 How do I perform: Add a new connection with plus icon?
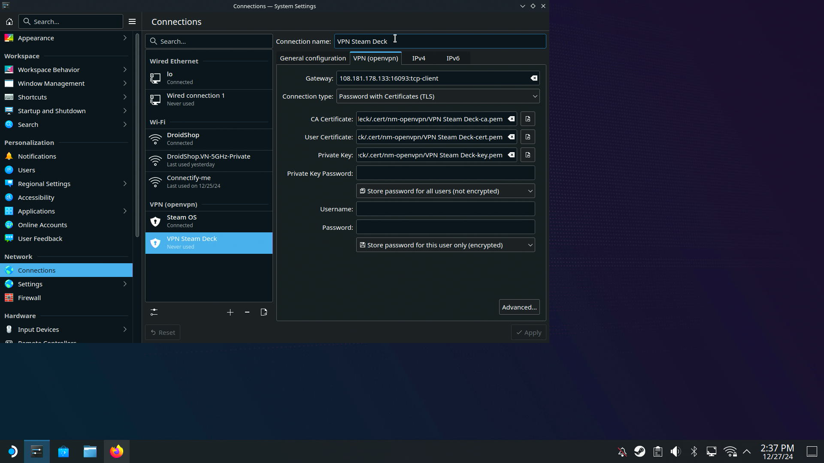230,312
